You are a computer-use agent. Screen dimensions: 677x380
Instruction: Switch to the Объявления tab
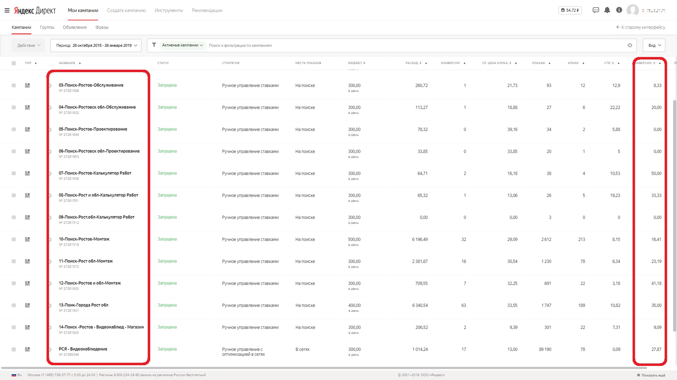pos(74,27)
